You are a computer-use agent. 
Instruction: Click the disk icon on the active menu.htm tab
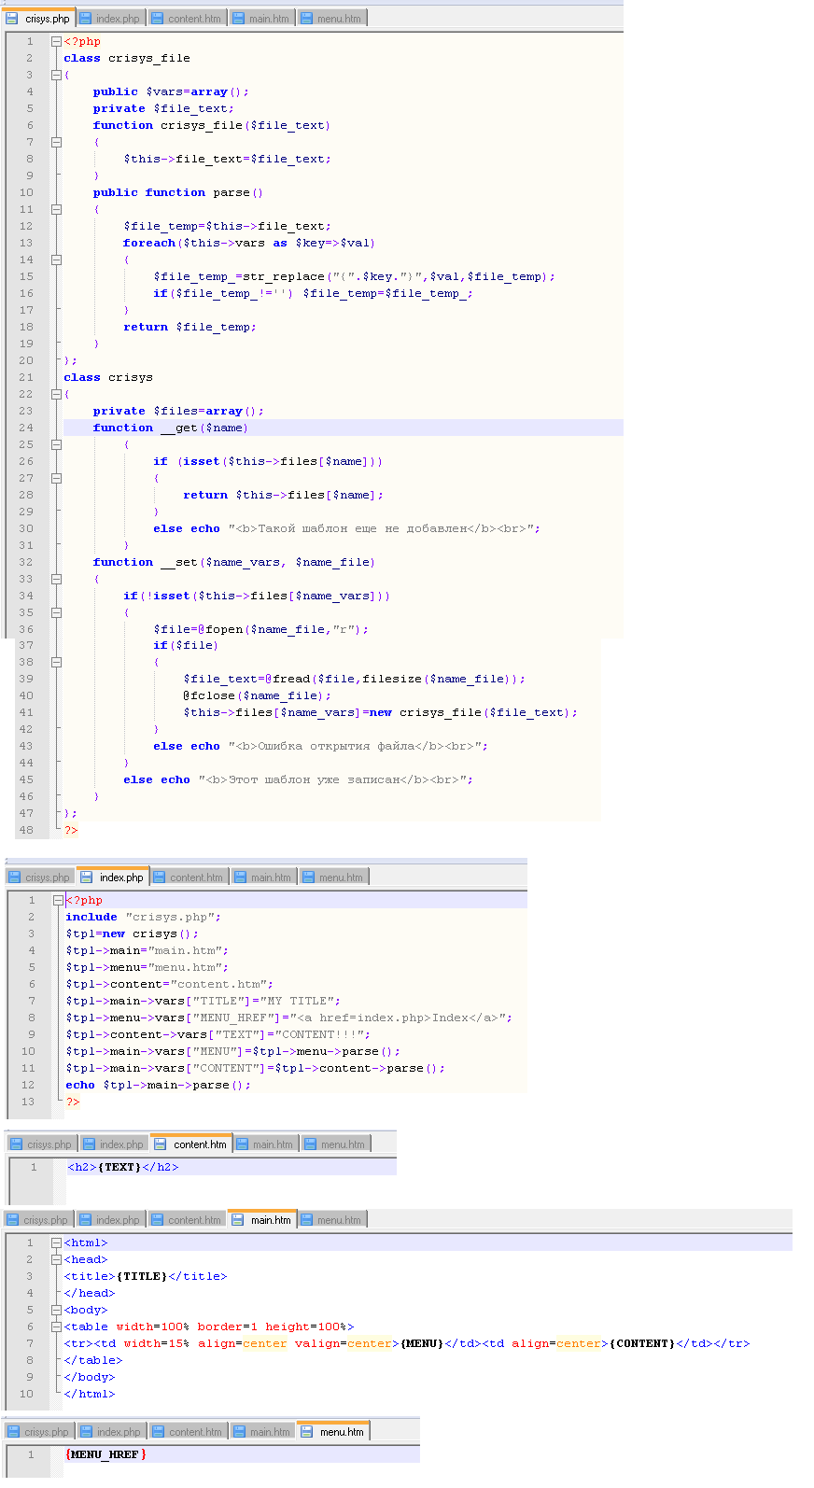307,1432
